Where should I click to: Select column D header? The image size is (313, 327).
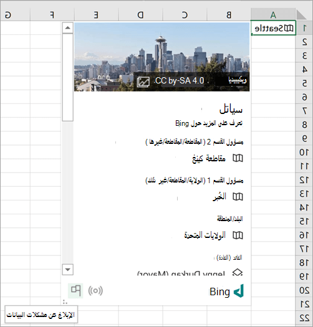140,15
